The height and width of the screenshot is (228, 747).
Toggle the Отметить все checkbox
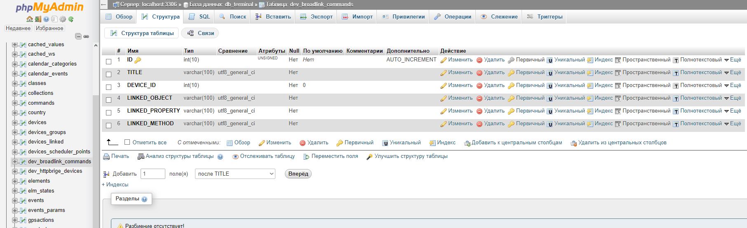coord(127,142)
